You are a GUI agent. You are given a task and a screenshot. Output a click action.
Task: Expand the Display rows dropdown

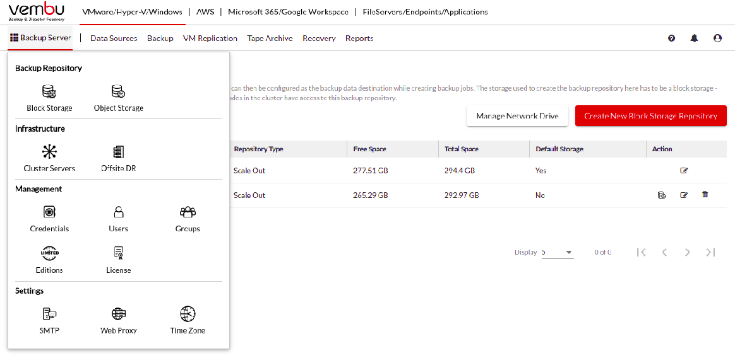pos(558,252)
